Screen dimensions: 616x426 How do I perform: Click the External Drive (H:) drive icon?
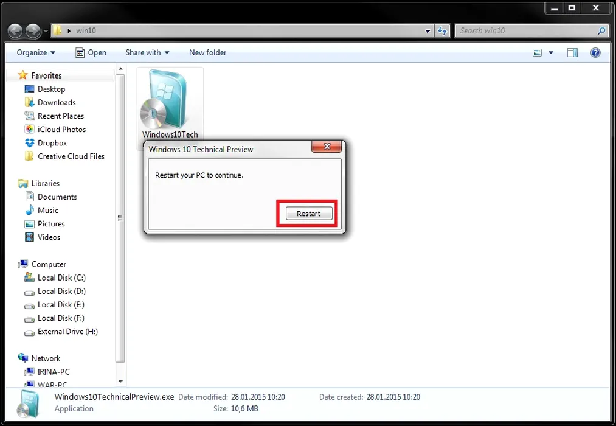pyautogui.click(x=29, y=333)
